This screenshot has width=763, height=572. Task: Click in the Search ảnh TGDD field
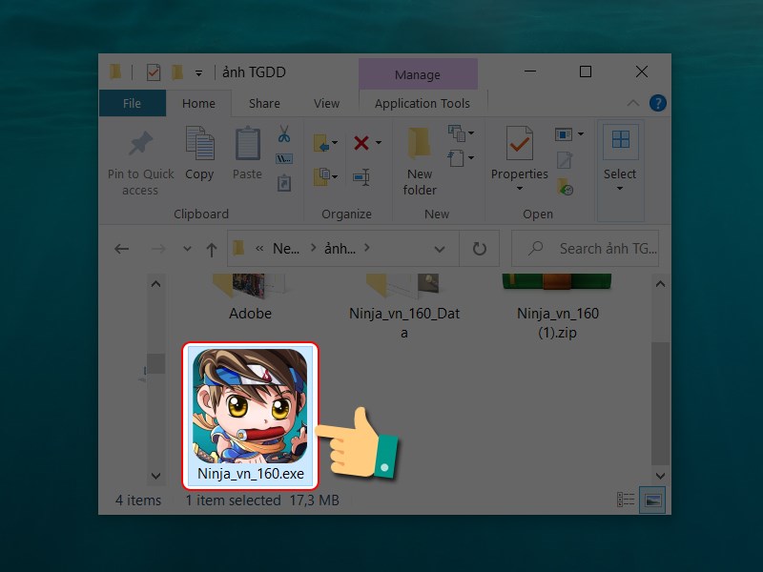(585, 249)
